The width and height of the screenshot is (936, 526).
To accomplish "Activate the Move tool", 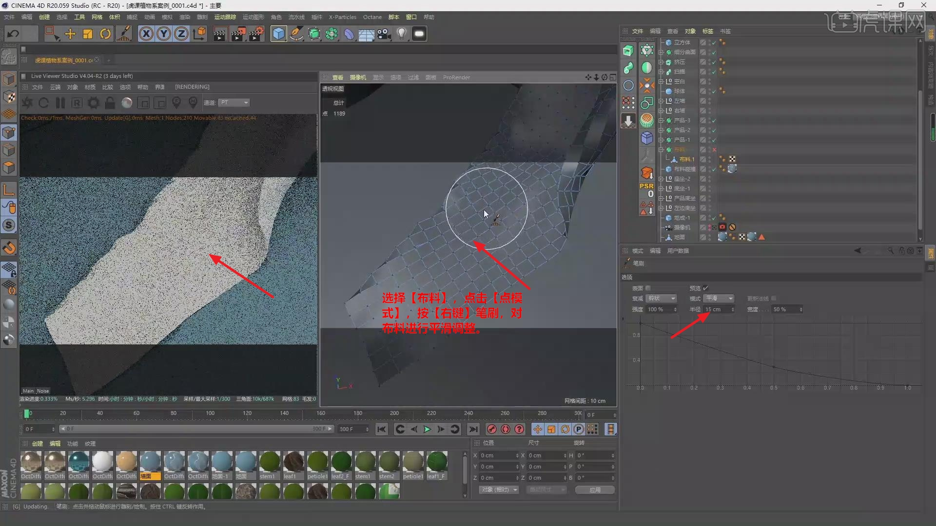I will (x=70, y=34).
